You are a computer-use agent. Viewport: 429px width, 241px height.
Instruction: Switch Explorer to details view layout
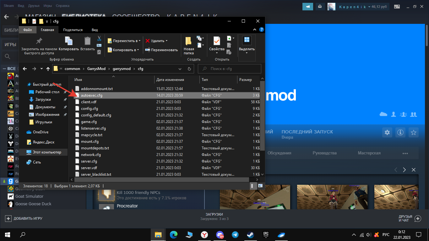tap(253, 186)
